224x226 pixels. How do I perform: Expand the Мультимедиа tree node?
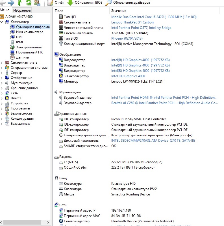[2, 83]
